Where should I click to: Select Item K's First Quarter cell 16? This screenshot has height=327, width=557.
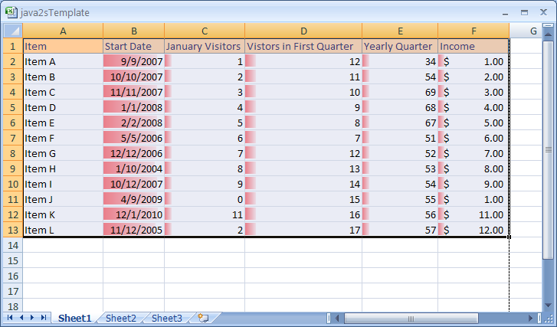point(303,214)
